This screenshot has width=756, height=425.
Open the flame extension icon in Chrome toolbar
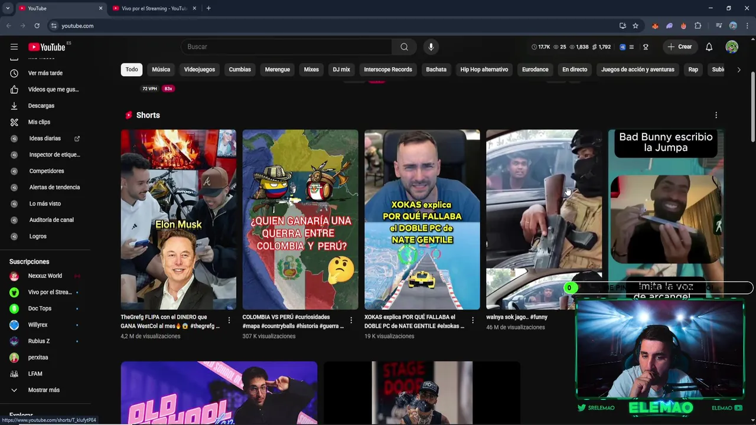tap(683, 26)
